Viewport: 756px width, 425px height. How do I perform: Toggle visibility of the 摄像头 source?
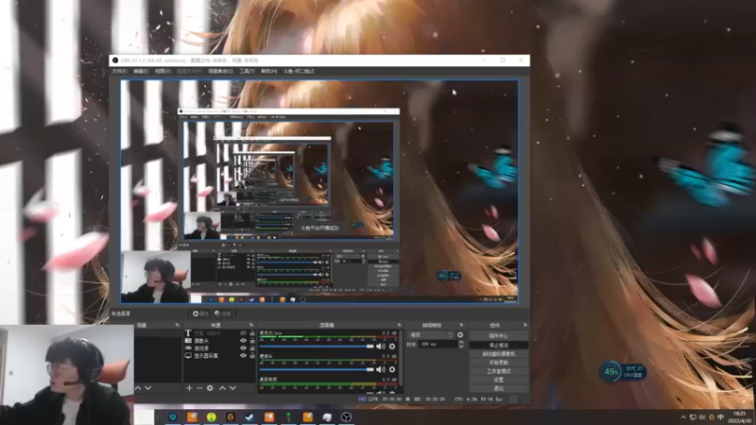(243, 340)
